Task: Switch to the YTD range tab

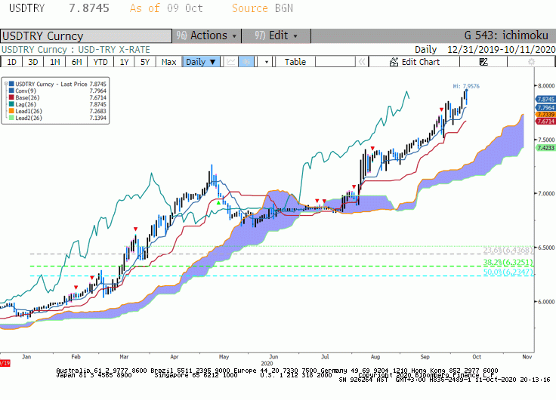Action: pyautogui.click(x=100, y=62)
